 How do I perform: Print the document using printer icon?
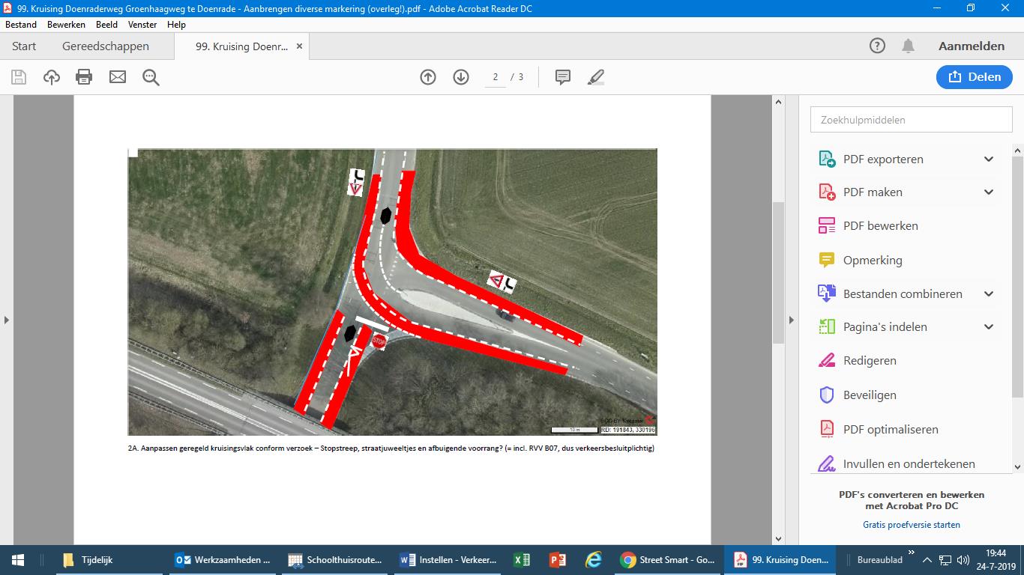[x=84, y=77]
